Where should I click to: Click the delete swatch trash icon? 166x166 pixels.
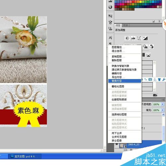(159, 21)
